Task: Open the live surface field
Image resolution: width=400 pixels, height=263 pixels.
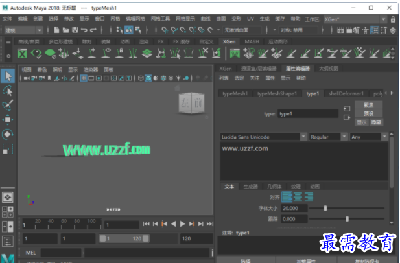Action: click(x=242, y=30)
